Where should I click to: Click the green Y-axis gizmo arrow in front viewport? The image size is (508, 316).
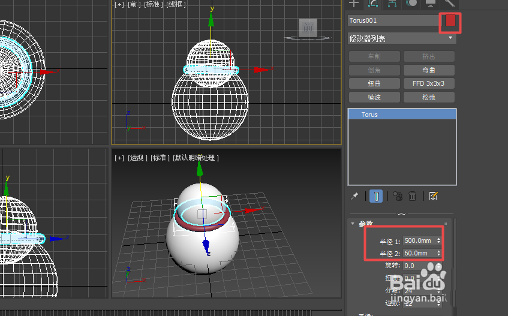[x=211, y=19]
